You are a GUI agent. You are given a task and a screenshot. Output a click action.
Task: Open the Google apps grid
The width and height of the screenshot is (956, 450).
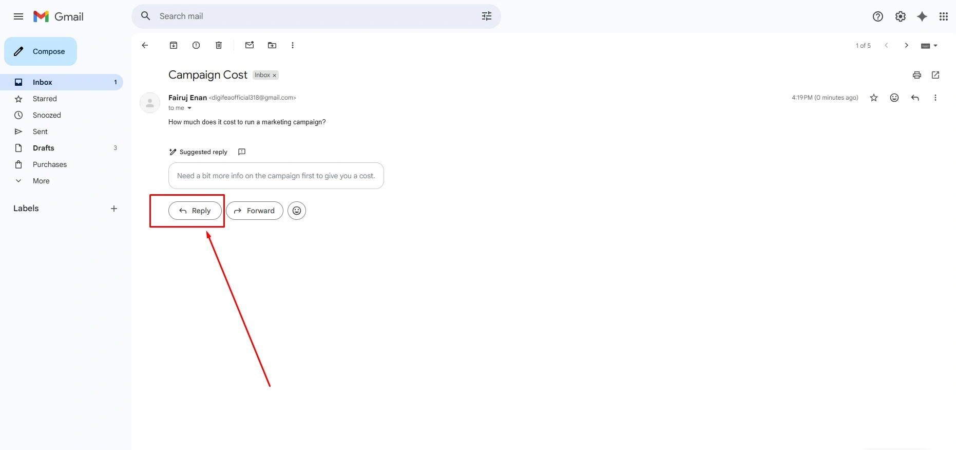coord(944,16)
